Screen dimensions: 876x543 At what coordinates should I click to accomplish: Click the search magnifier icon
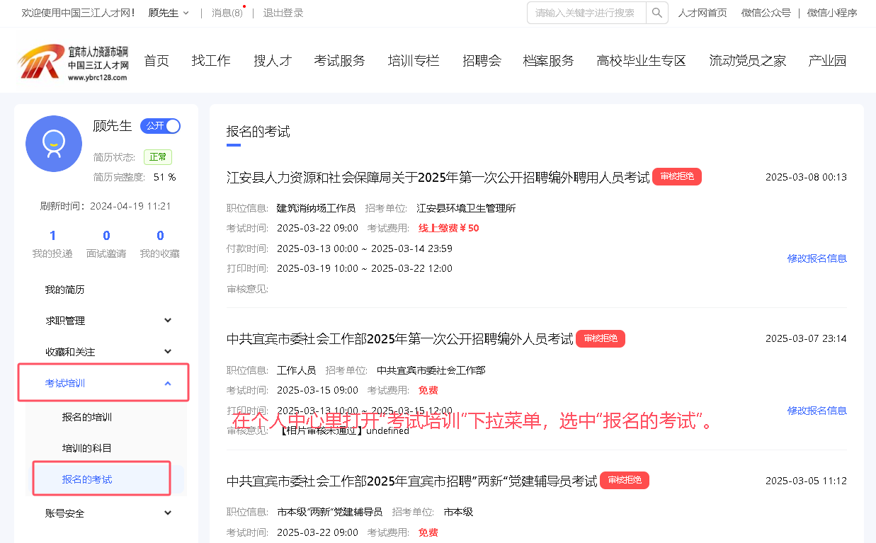(656, 13)
